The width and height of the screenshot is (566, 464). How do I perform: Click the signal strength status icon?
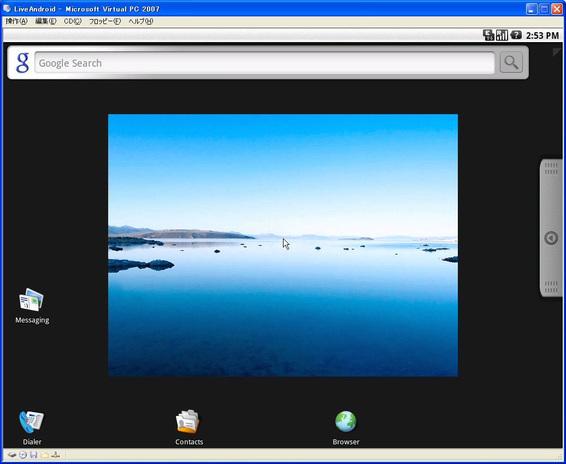[502, 35]
